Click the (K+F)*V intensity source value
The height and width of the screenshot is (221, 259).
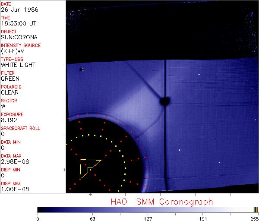pos(14,51)
